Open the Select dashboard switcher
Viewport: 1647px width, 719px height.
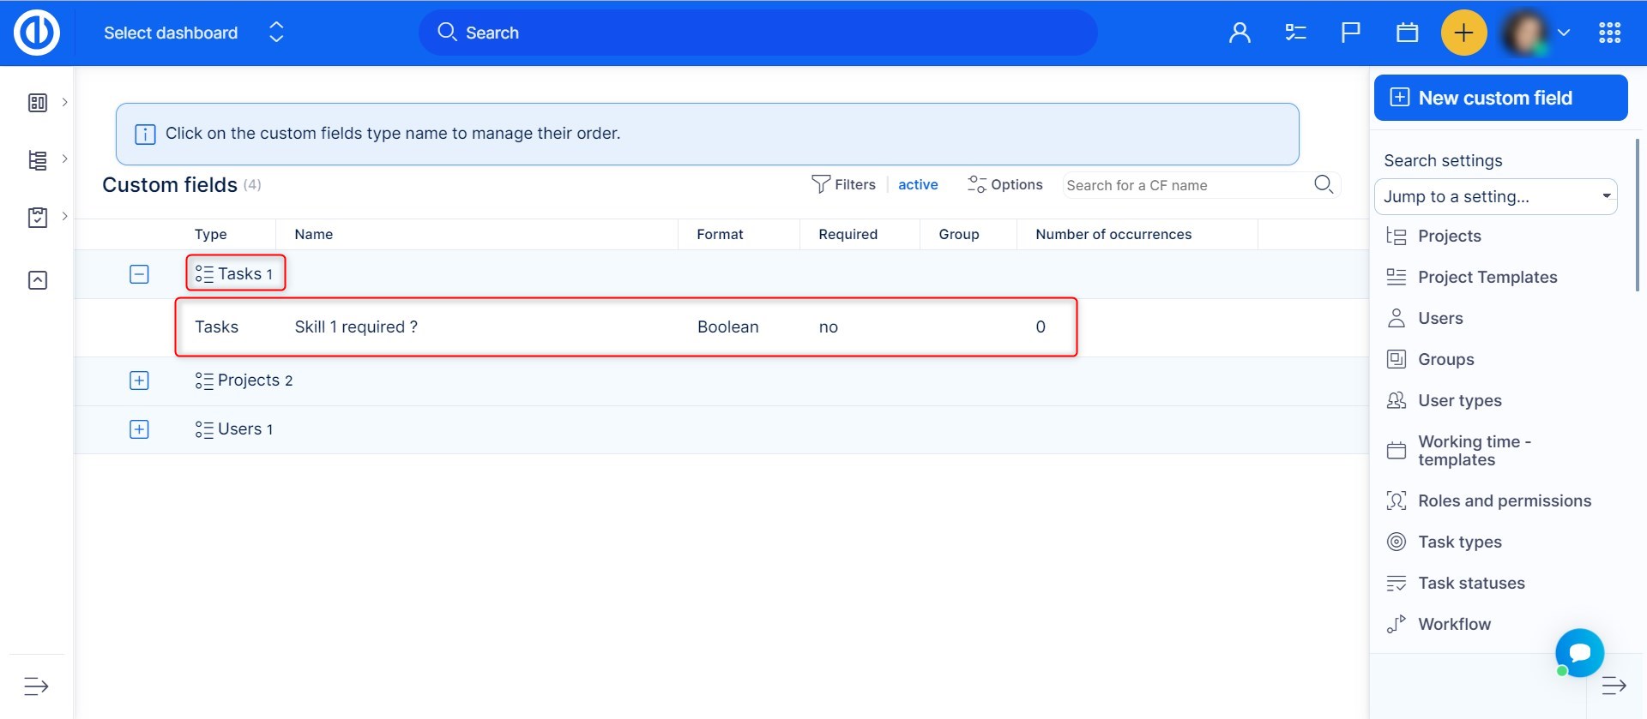[x=192, y=33]
